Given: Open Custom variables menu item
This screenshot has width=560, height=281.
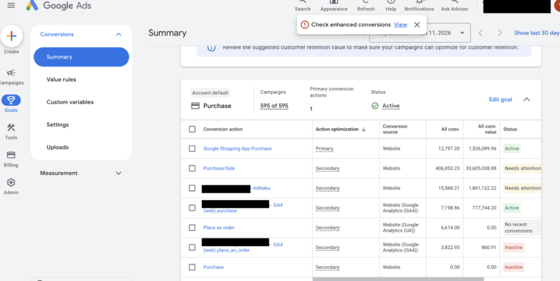Looking at the screenshot, I should pos(70,102).
